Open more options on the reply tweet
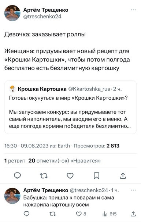 coord(133,190)
